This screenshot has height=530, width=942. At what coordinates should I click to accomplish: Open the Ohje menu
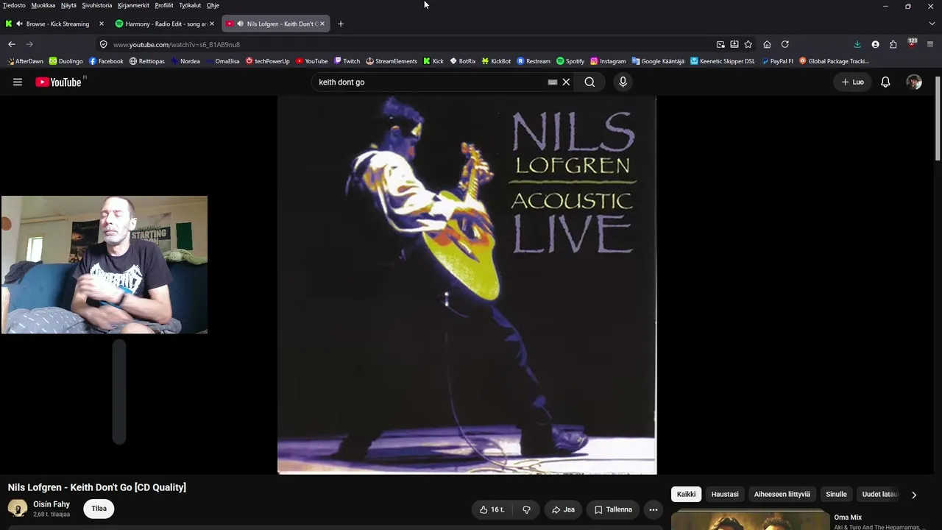click(x=213, y=5)
